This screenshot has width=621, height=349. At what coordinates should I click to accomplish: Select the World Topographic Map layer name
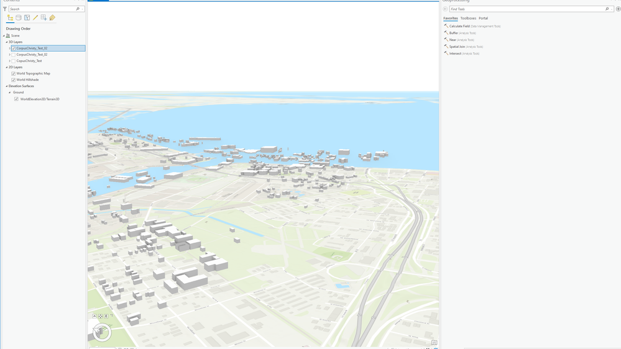click(x=34, y=74)
